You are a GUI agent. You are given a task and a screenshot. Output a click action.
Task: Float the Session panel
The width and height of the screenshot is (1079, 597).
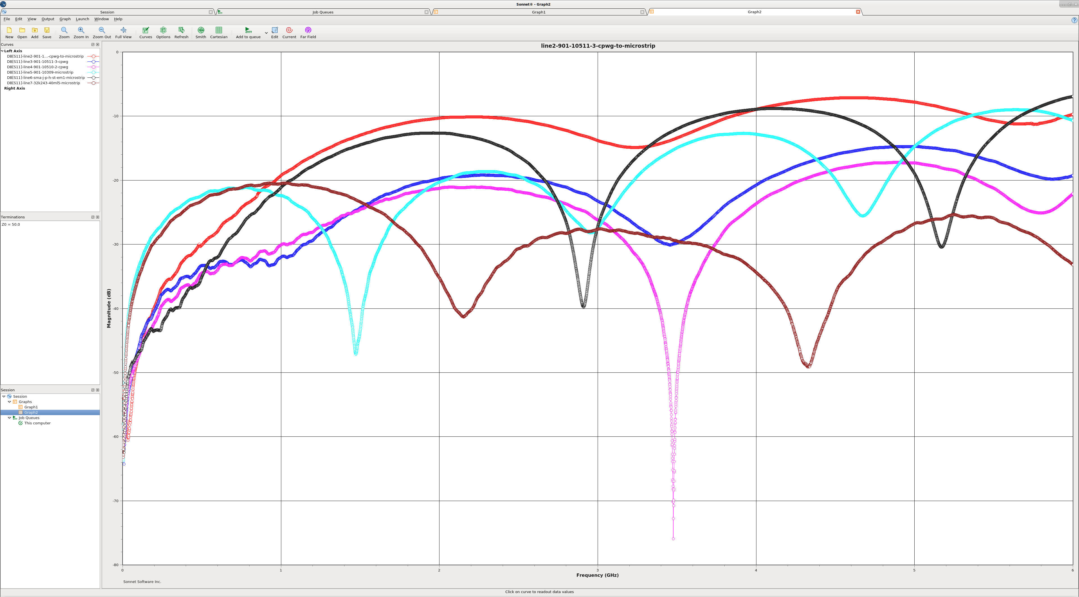(x=93, y=390)
